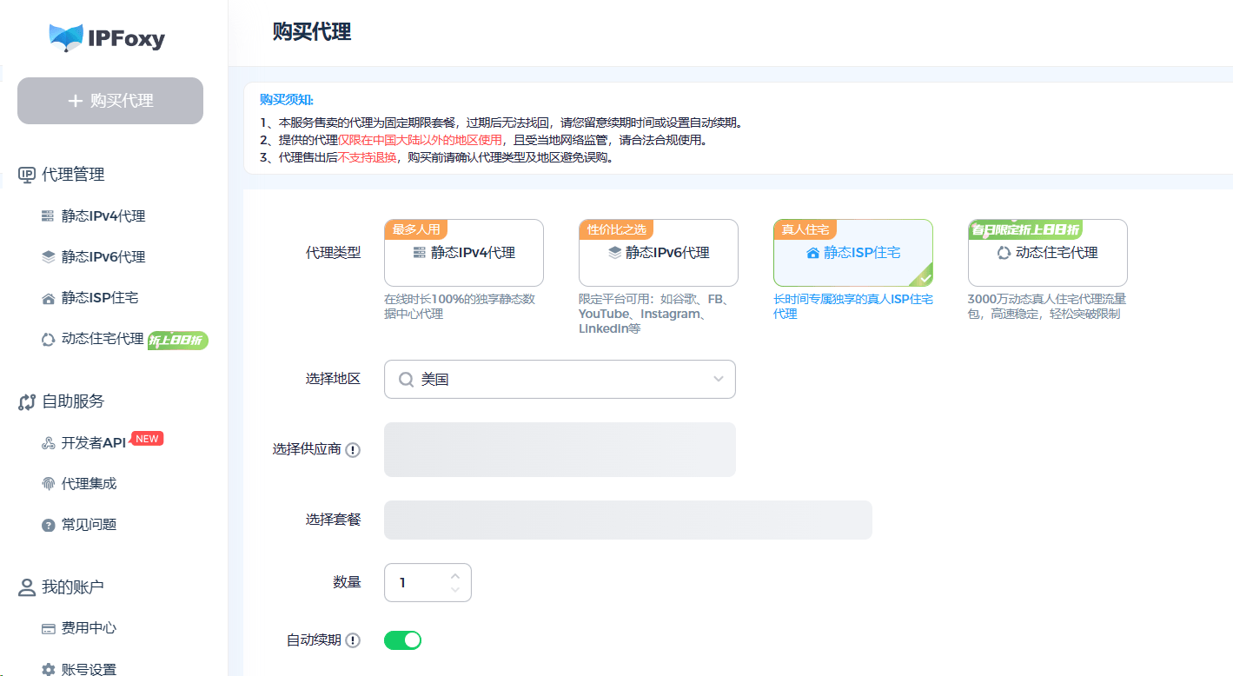Click the selected checkmark on 静态ISP住宅 card
The image size is (1233, 676).
[x=925, y=278]
